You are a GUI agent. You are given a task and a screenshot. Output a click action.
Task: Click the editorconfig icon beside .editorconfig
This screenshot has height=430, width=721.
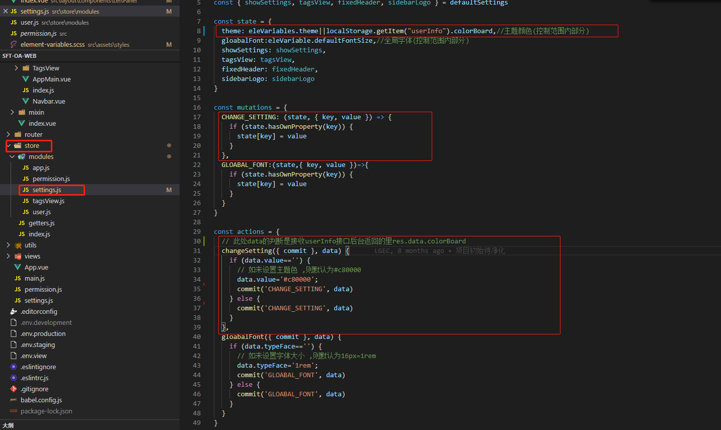coord(14,311)
